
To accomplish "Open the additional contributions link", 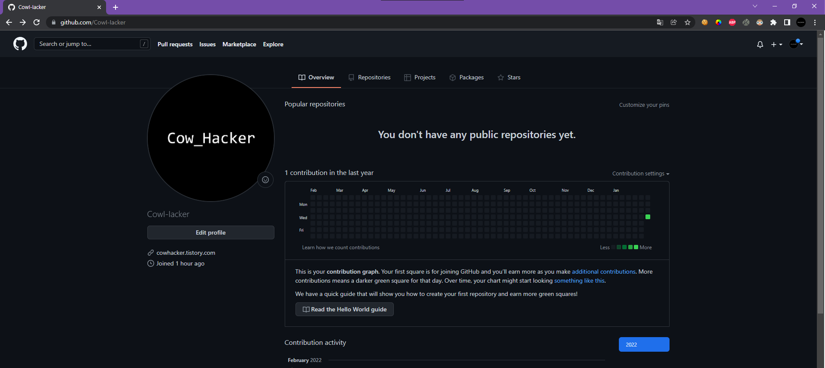I will pyautogui.click(x=603, y=271).
